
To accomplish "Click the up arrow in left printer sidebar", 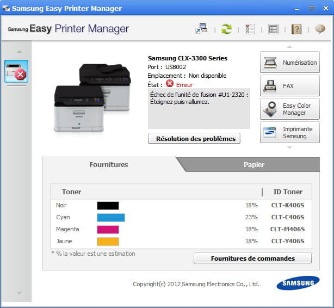I will coord(19,51).
